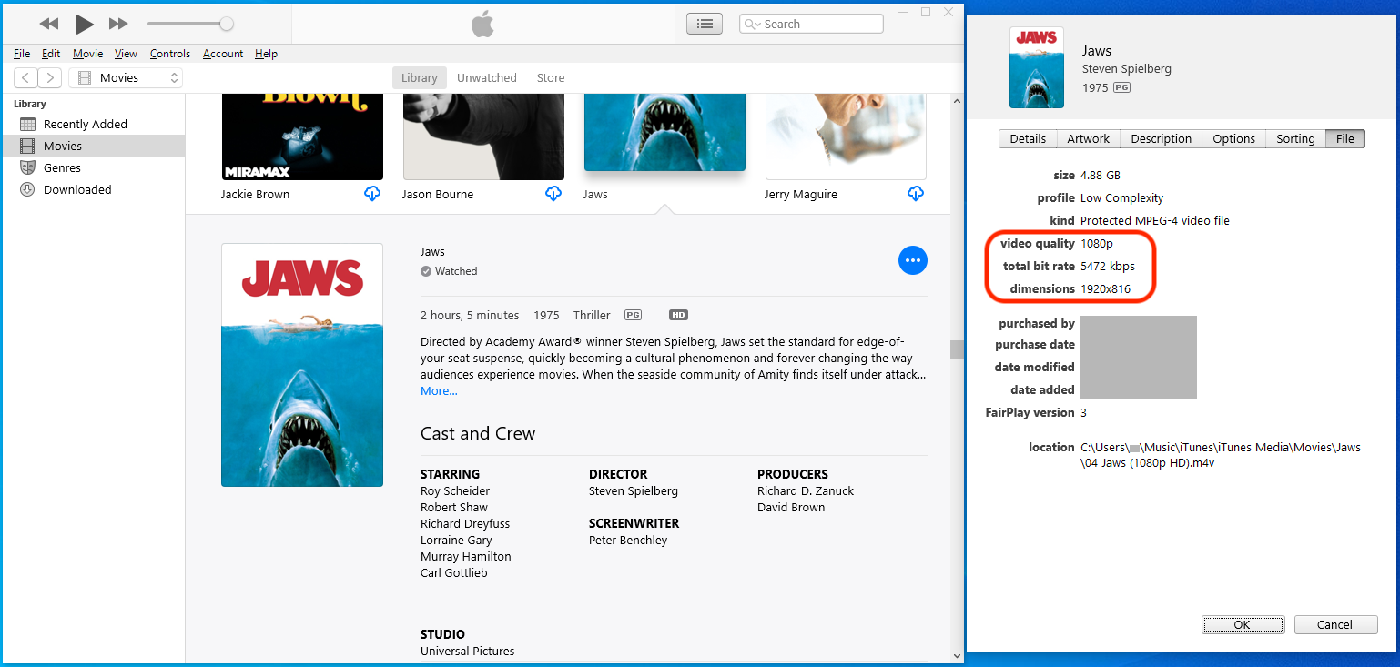The height and width of the screenshot is (667, 1400).
Task: Click the location file path text
Action: 1221,455
